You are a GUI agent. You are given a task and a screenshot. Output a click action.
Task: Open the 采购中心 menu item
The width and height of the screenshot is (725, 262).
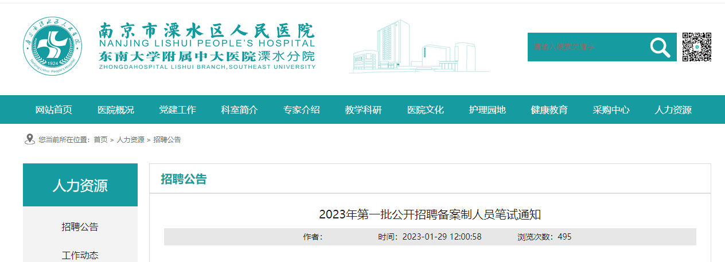pyautogui.click(x=611, y=110)
